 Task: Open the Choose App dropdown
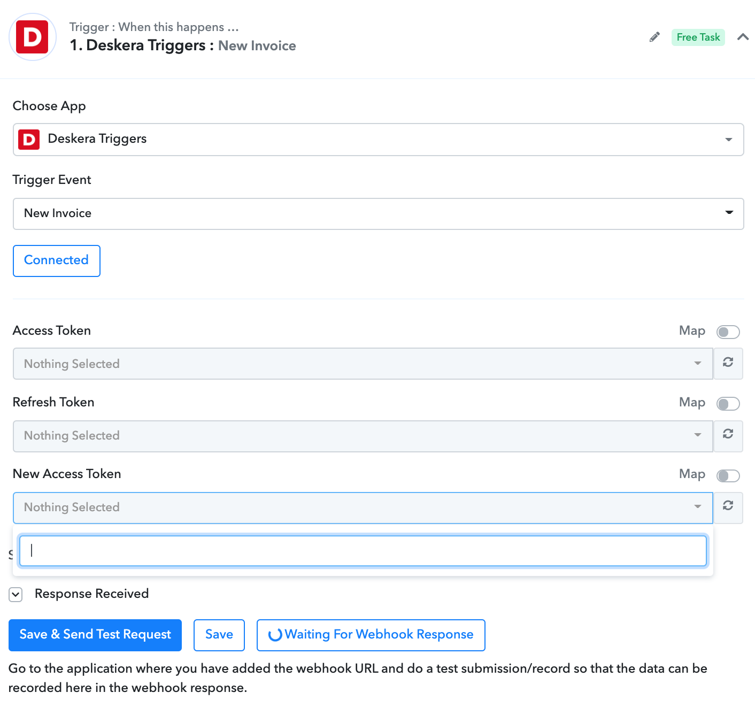(x=378, y=140)
